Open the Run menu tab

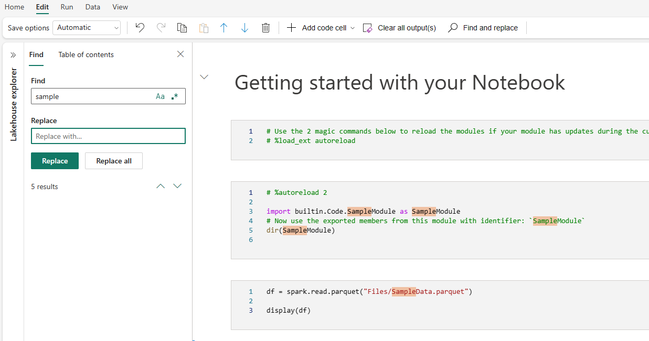[x=67, y=7]
